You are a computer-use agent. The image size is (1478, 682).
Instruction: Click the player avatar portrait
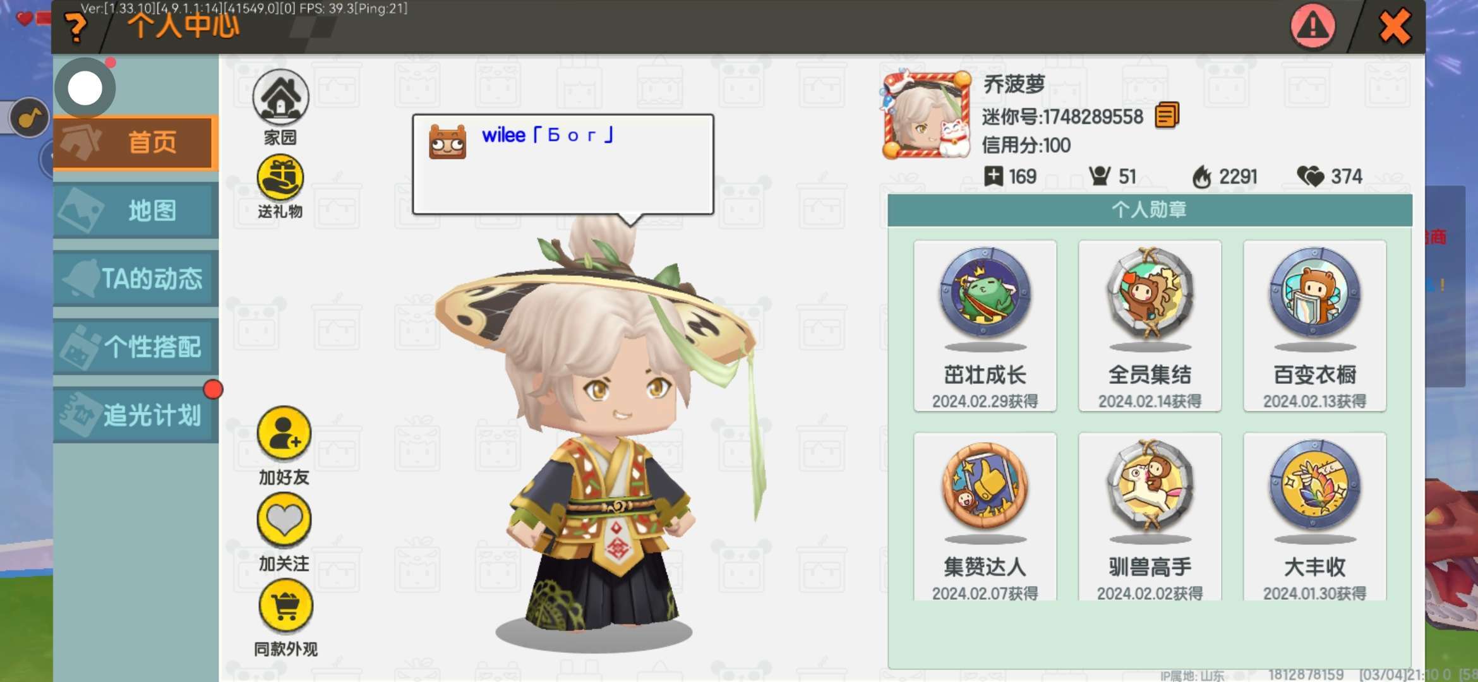point(927,114)
